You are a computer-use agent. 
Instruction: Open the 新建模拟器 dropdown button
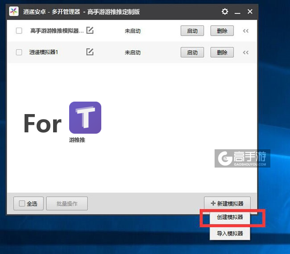(x=227, y=204)
